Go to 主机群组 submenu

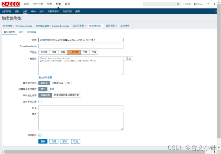pyautogui.click(x=6, y=12)
